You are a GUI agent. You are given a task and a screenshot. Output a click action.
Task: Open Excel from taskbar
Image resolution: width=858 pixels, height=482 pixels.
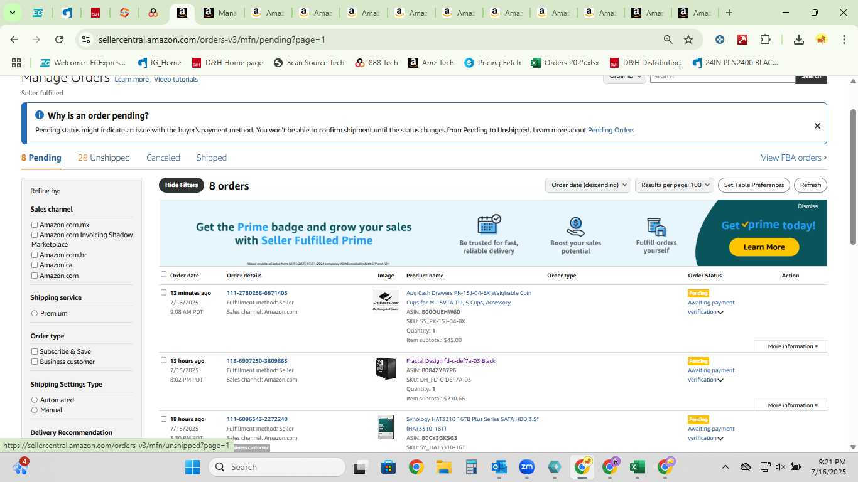click(x=638, y=467)
